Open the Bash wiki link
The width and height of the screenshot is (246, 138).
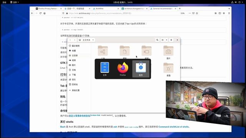(63, 127)
